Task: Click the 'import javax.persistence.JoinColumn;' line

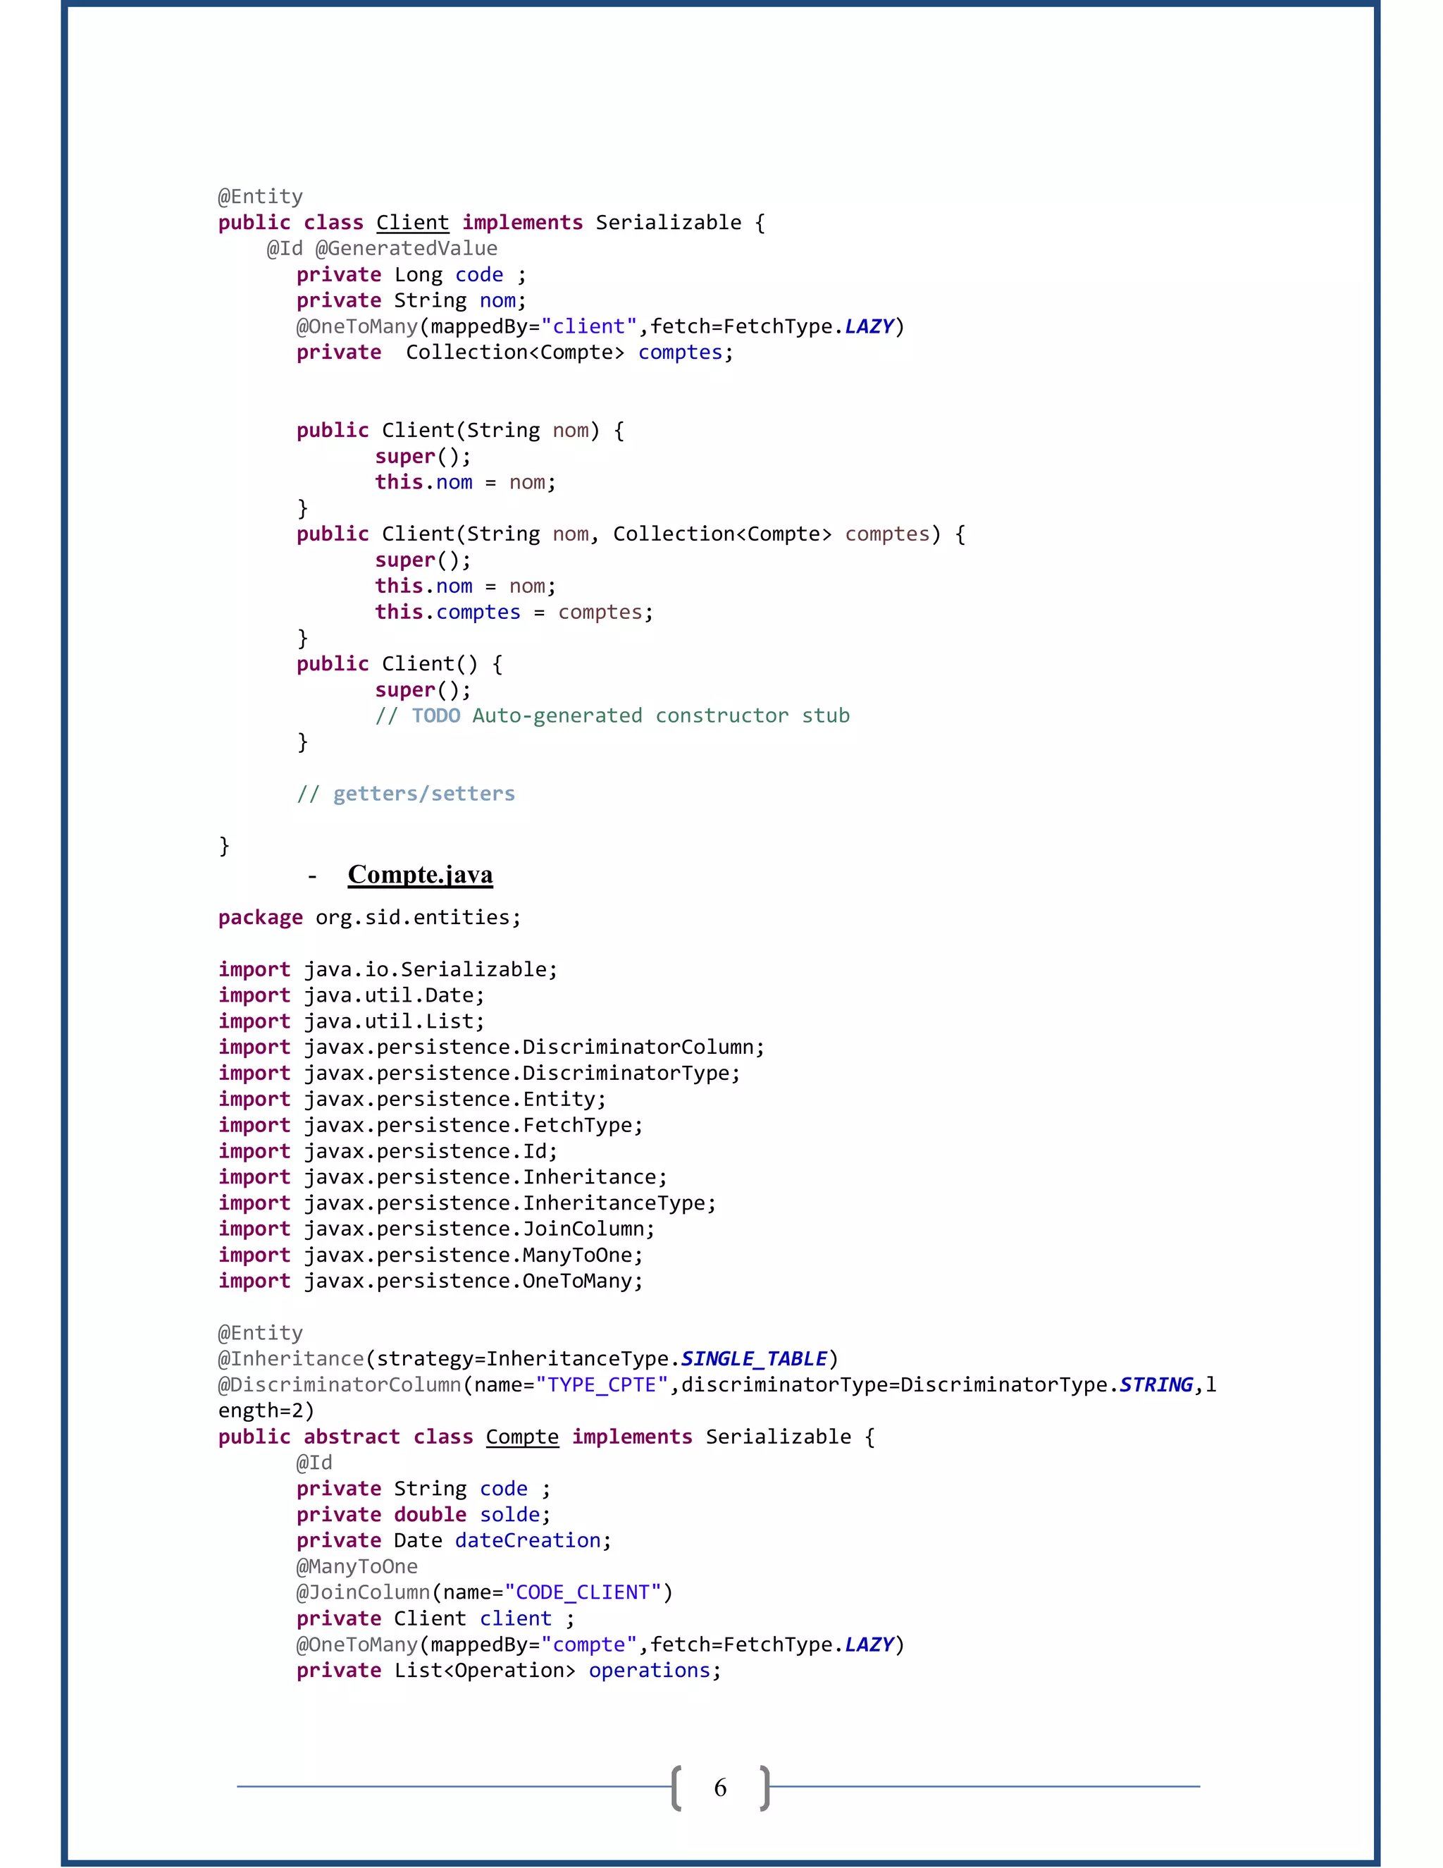Action: pos(436,1229)
